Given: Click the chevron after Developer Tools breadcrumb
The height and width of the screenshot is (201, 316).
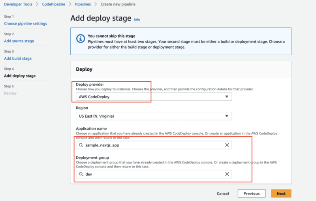Looking at the screenshot, I should click(x=37, y=4).
